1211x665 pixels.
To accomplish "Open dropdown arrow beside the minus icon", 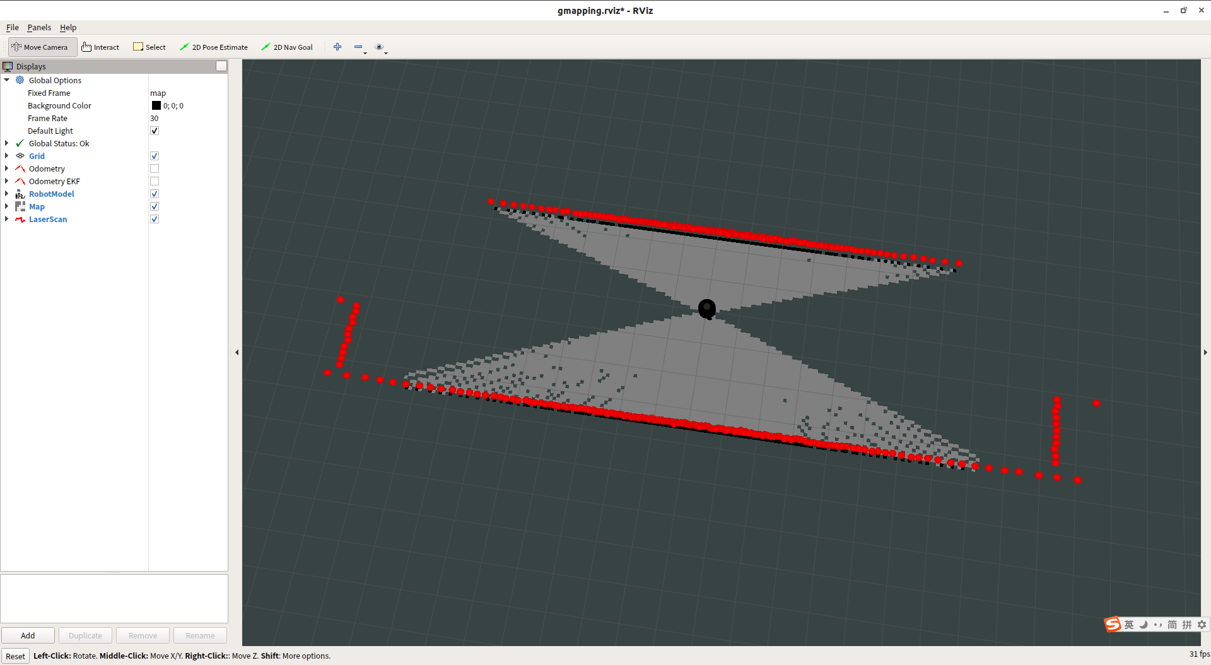I will pyautogui.click(x=365, y=53).
